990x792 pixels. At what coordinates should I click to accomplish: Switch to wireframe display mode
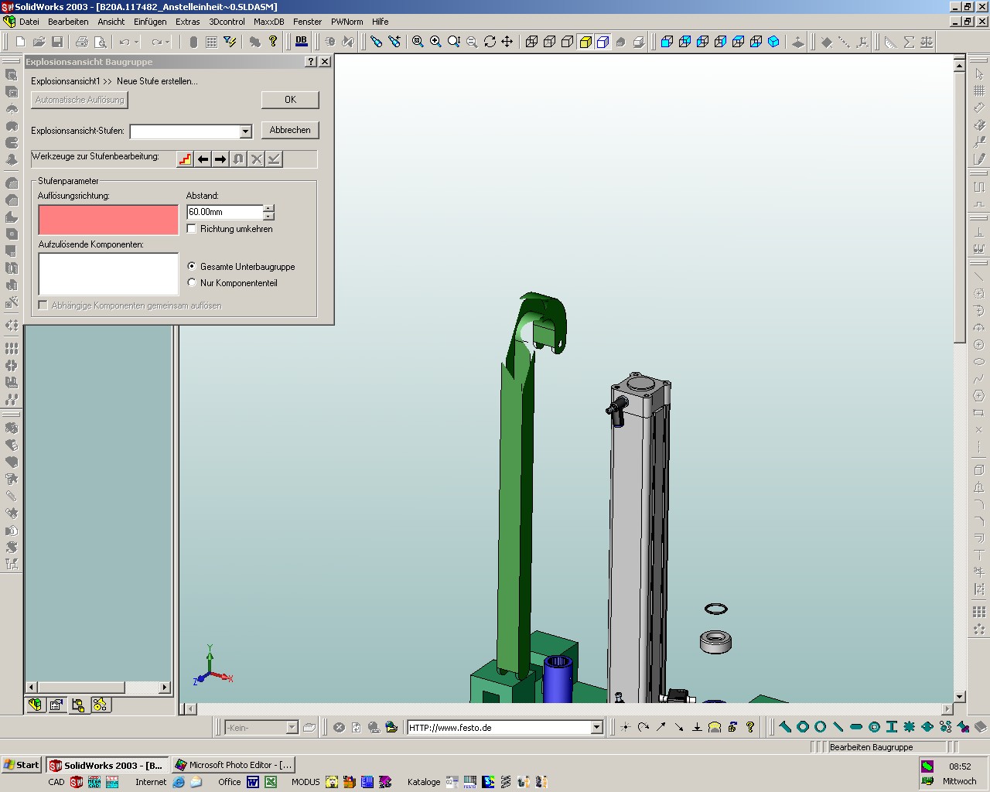(532, 42)
